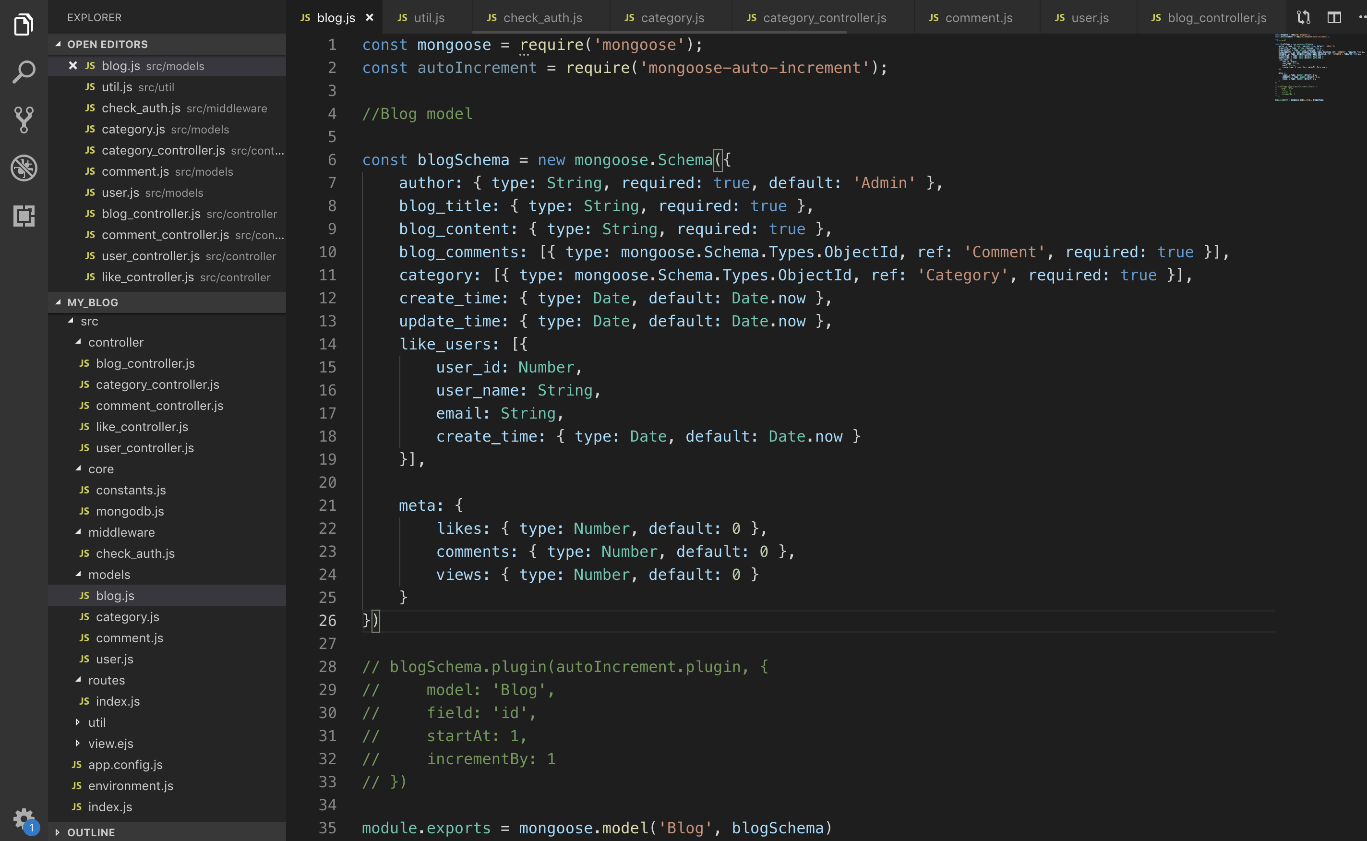Toggle the split editor layout
1367x841 pixels.
pos(1333,17)
